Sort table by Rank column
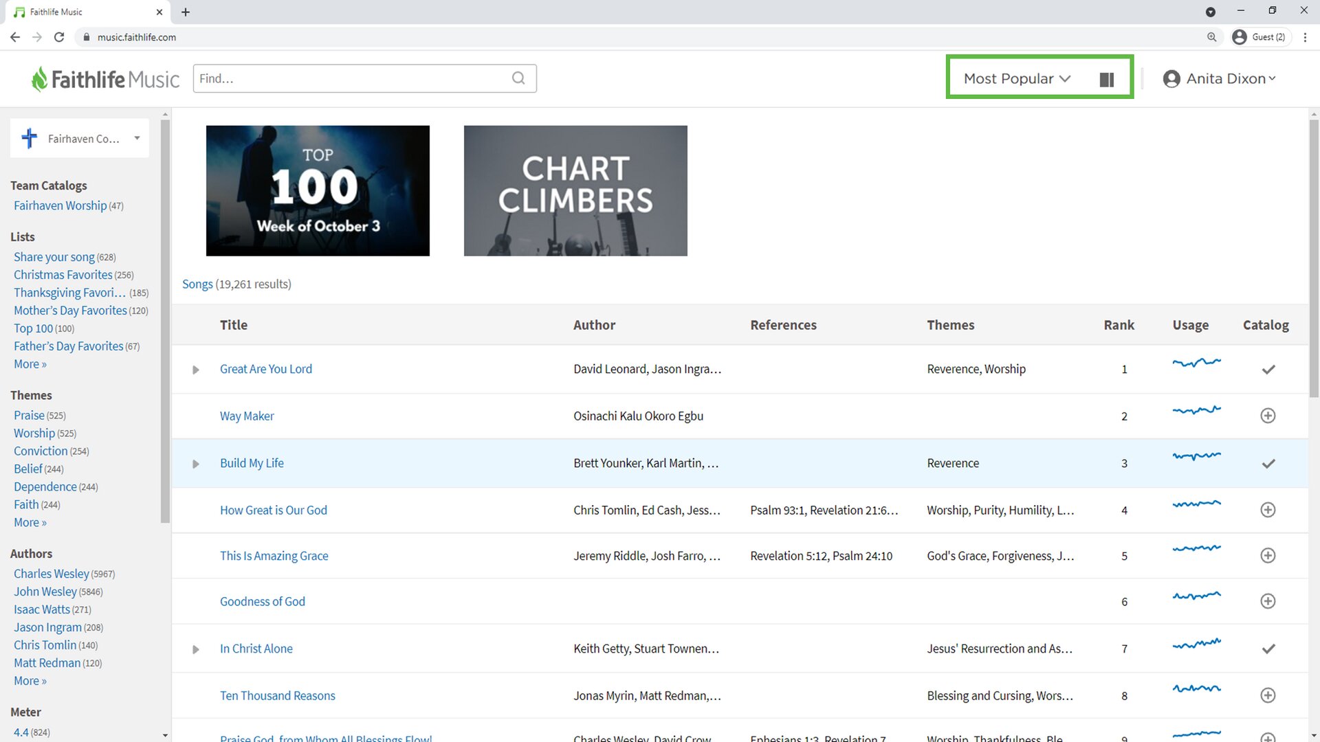 (1119, 325)
